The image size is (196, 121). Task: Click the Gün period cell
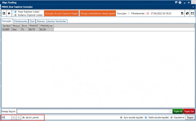tap(16, 29)
